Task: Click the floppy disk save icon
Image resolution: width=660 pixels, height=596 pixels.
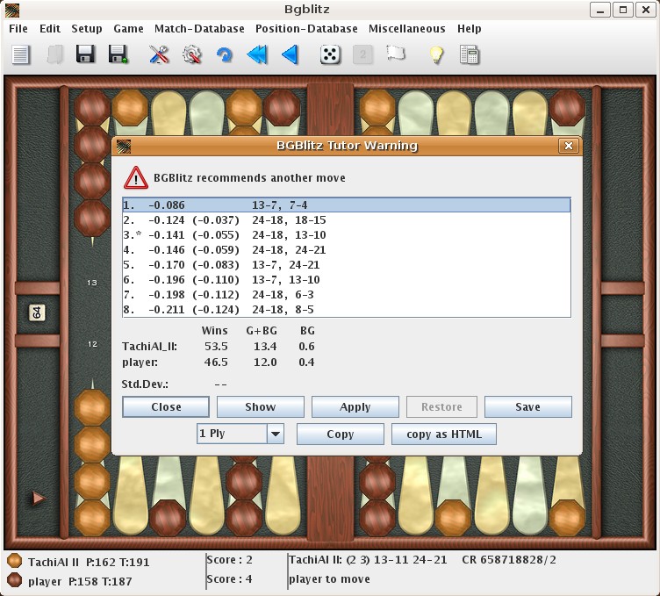Action: [x=85, y=54]
